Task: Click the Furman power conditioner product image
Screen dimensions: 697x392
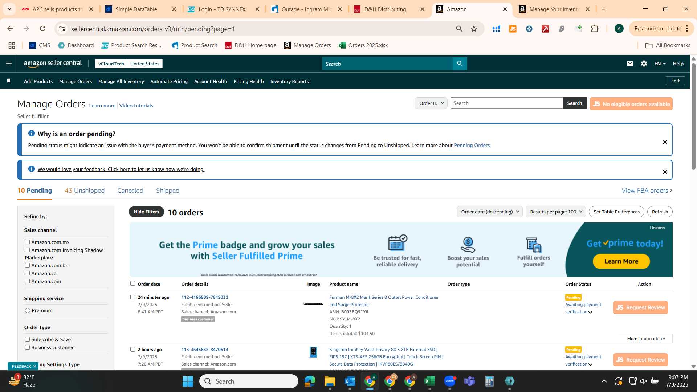Action: [x=313, y=303]
